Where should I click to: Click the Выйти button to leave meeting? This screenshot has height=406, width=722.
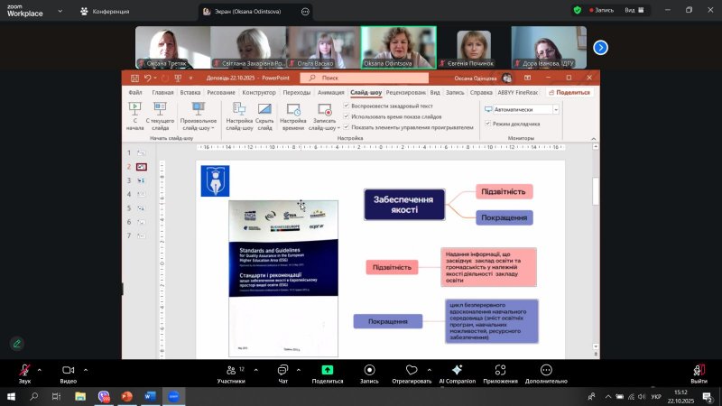[x=698, y=372]
